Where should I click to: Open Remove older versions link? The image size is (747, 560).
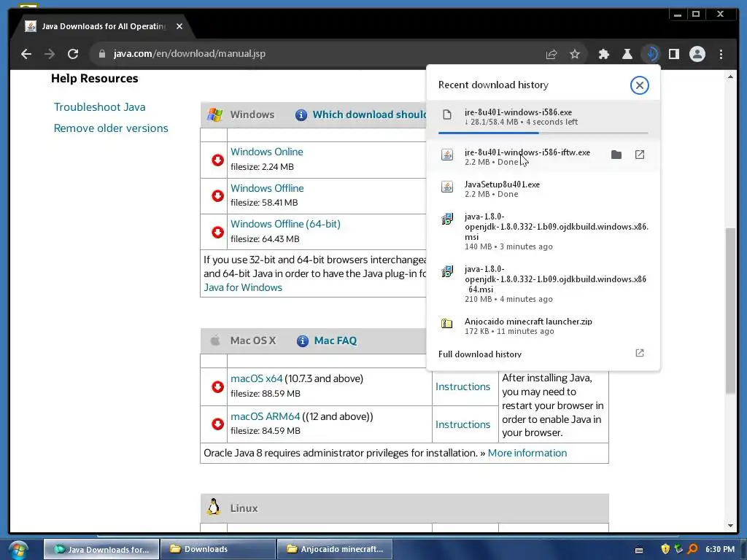[111, 128]
